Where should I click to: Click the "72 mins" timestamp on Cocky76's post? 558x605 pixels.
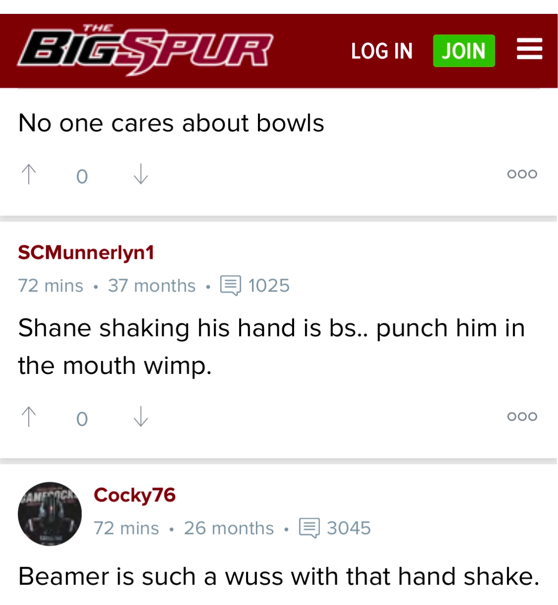pos(126,529)
